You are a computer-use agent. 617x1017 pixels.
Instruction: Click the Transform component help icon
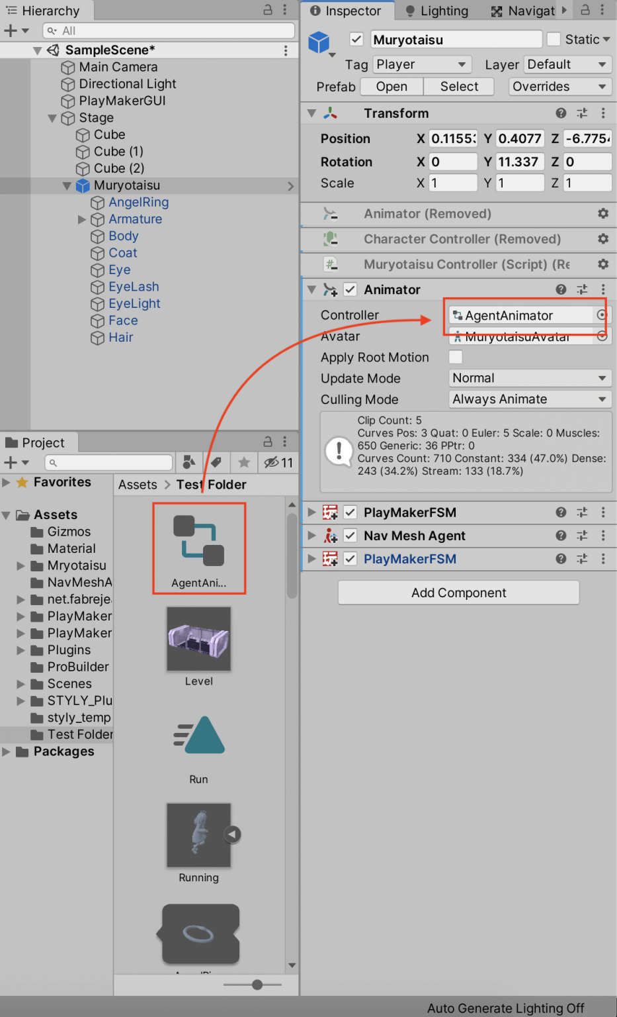pos(560,113)
